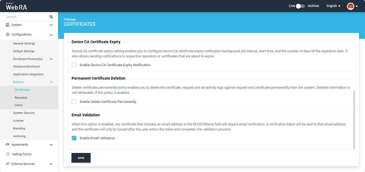Click the search magnifier icon
Viewport: 365px width, 172px height.
[x=51, y=17]
